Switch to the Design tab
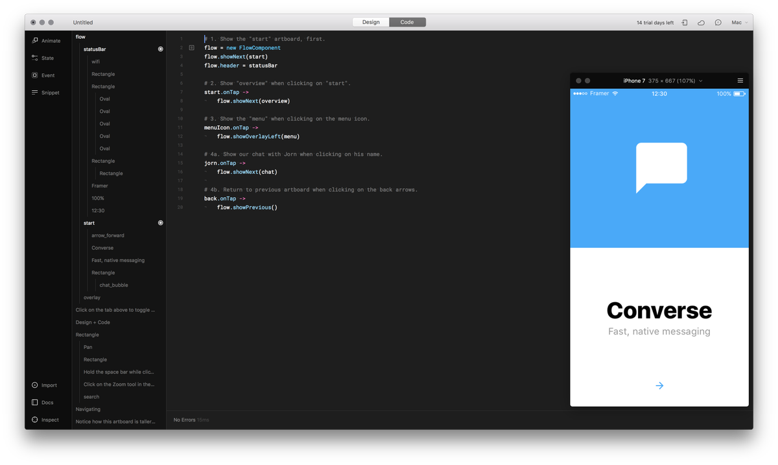Viewport: 778px width, 465px height. [x=371, y=22]
